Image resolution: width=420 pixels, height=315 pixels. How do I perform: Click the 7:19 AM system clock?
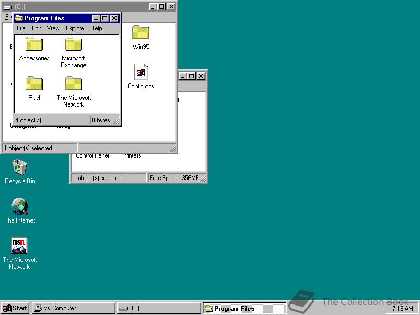402,309
